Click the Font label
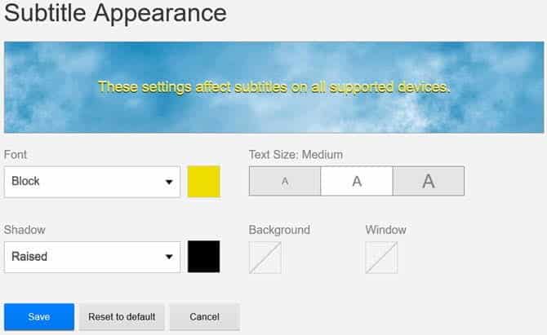The height and width of the screenshot is (335, 547). [x=15, y=154]
